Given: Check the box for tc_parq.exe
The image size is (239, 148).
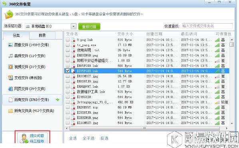Looking at the screenshot, I should coord(68,45).
